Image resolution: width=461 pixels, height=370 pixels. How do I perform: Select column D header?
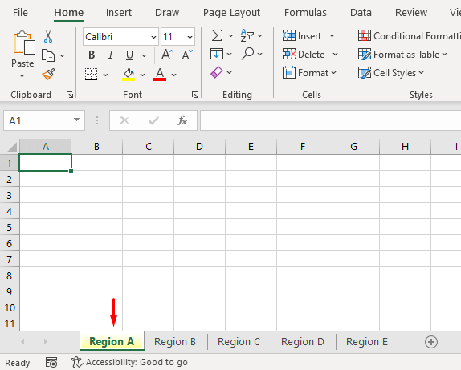pyautogui.click(x=199, y=146)
